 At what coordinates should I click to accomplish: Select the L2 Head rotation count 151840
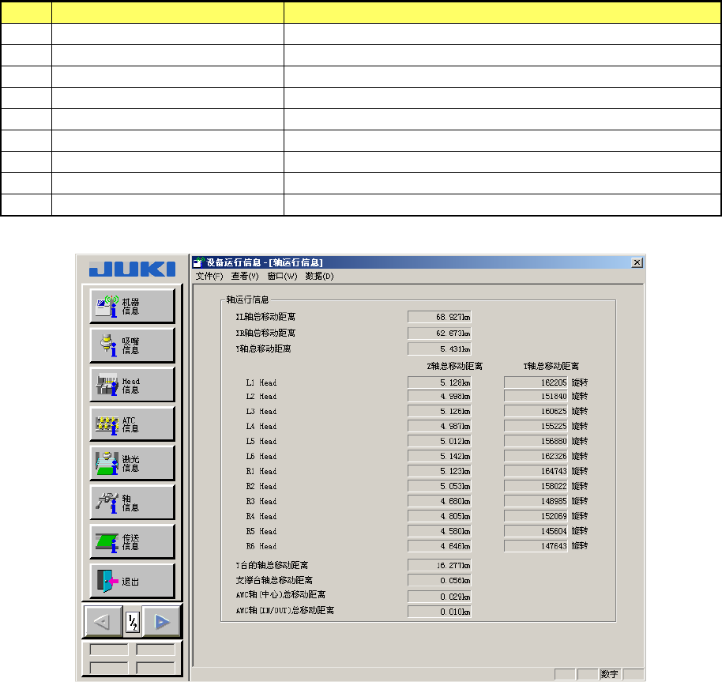(536, 397)
